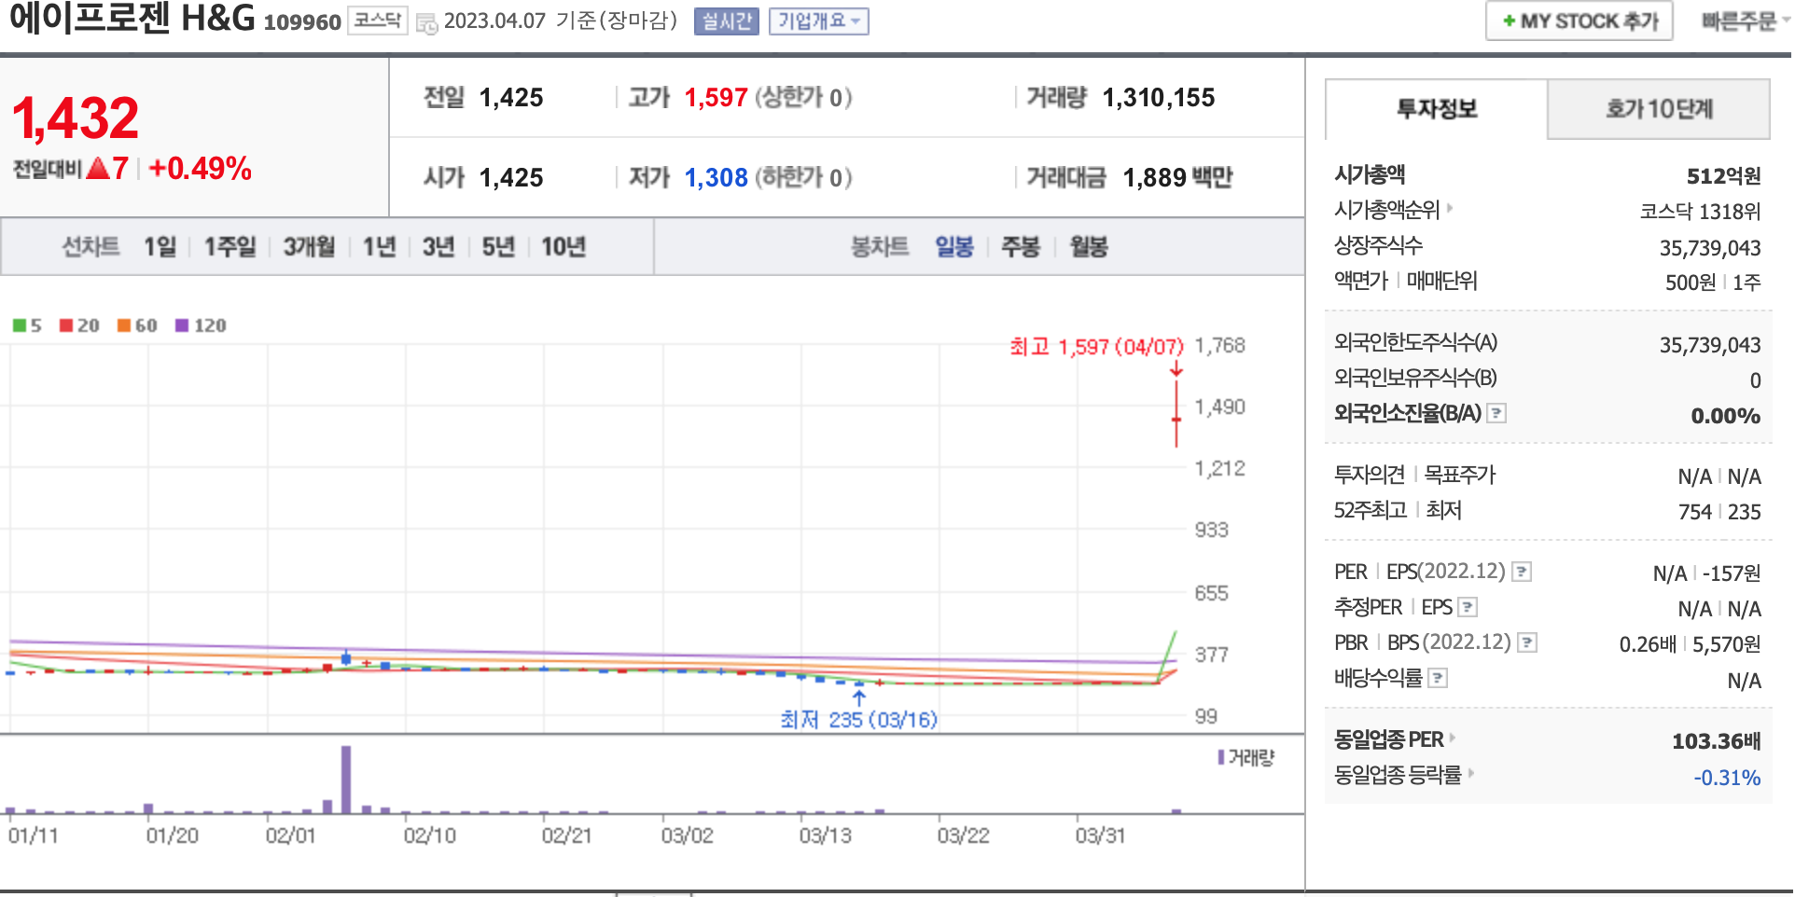Select the 일봉 daily candle chart option
Screen dimensions: 1795x897
953,247
